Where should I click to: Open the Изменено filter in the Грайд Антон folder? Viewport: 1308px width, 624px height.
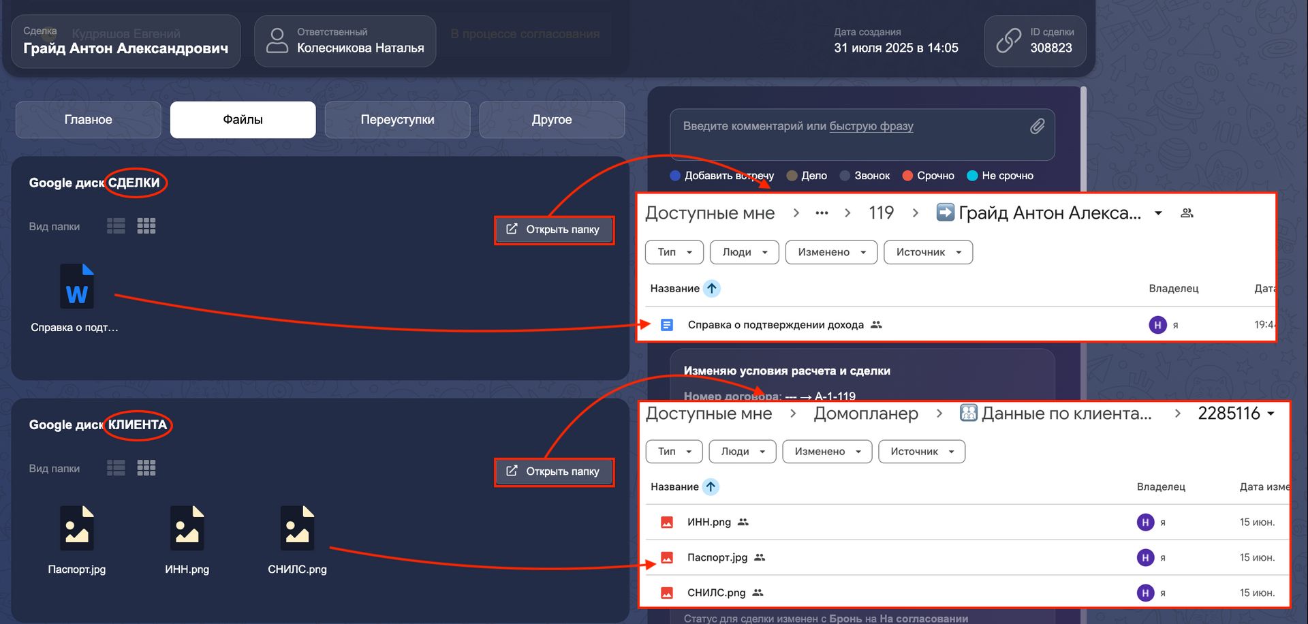click(831, 252)
